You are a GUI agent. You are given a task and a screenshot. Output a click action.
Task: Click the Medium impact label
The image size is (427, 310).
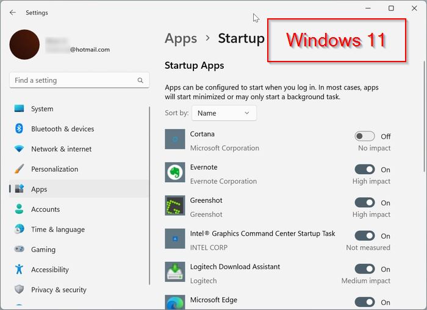[x=366, y=281]
